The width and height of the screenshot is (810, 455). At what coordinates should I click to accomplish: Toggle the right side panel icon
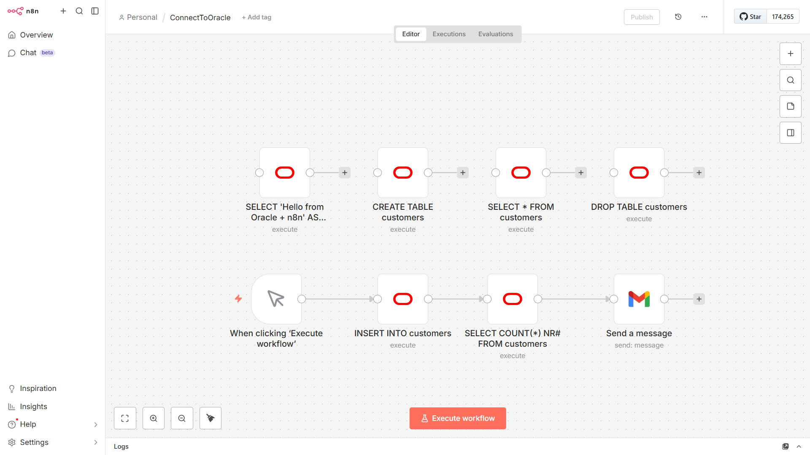[x=791, y=133]
